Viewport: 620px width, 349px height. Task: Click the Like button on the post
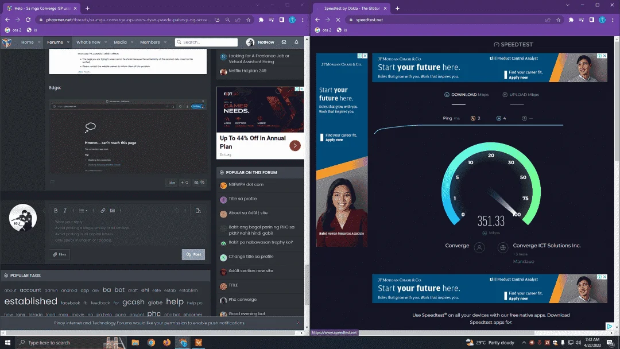(172, 183)
